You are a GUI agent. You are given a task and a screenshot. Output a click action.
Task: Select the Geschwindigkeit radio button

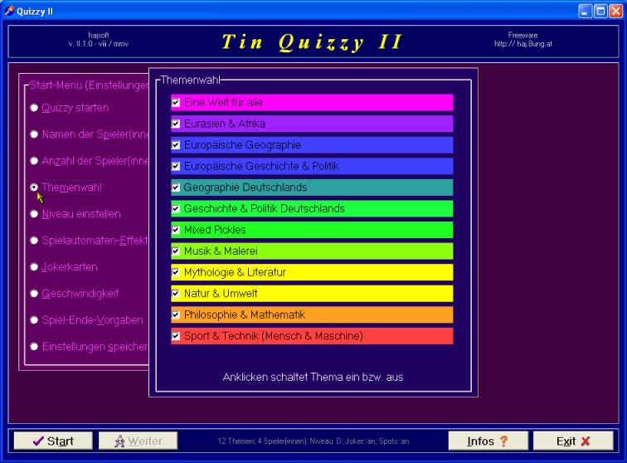(x=34, y=294)
